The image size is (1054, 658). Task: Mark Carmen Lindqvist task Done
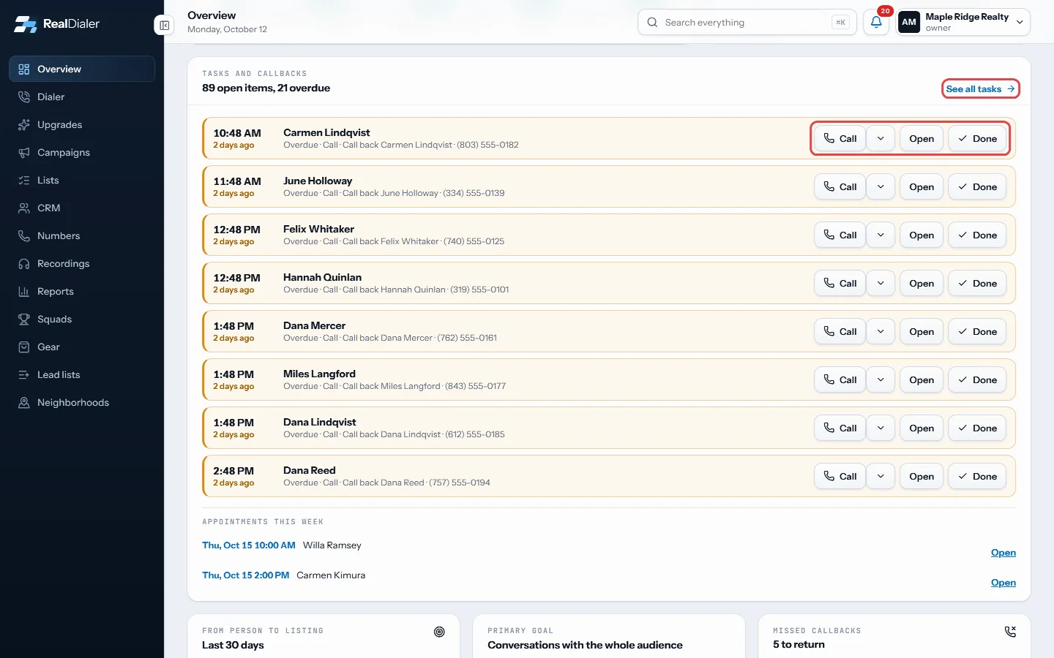977,139
